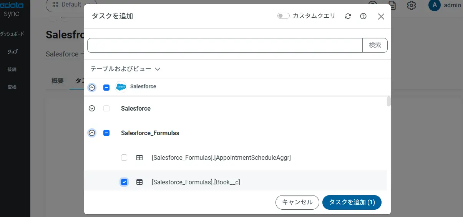Check the AppointmentScheduleAggr table checkbox
The image size is (463, 217).
pos(124,157)
